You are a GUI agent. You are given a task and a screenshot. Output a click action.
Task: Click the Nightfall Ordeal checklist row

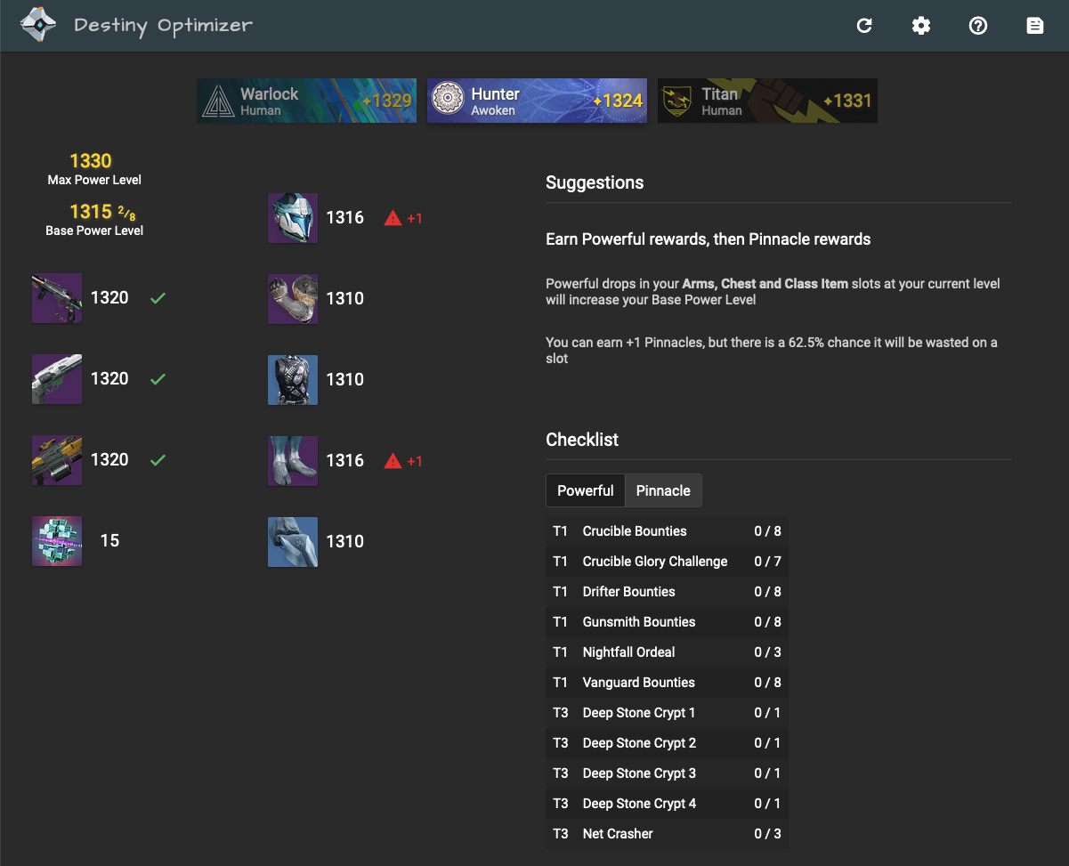666,652
